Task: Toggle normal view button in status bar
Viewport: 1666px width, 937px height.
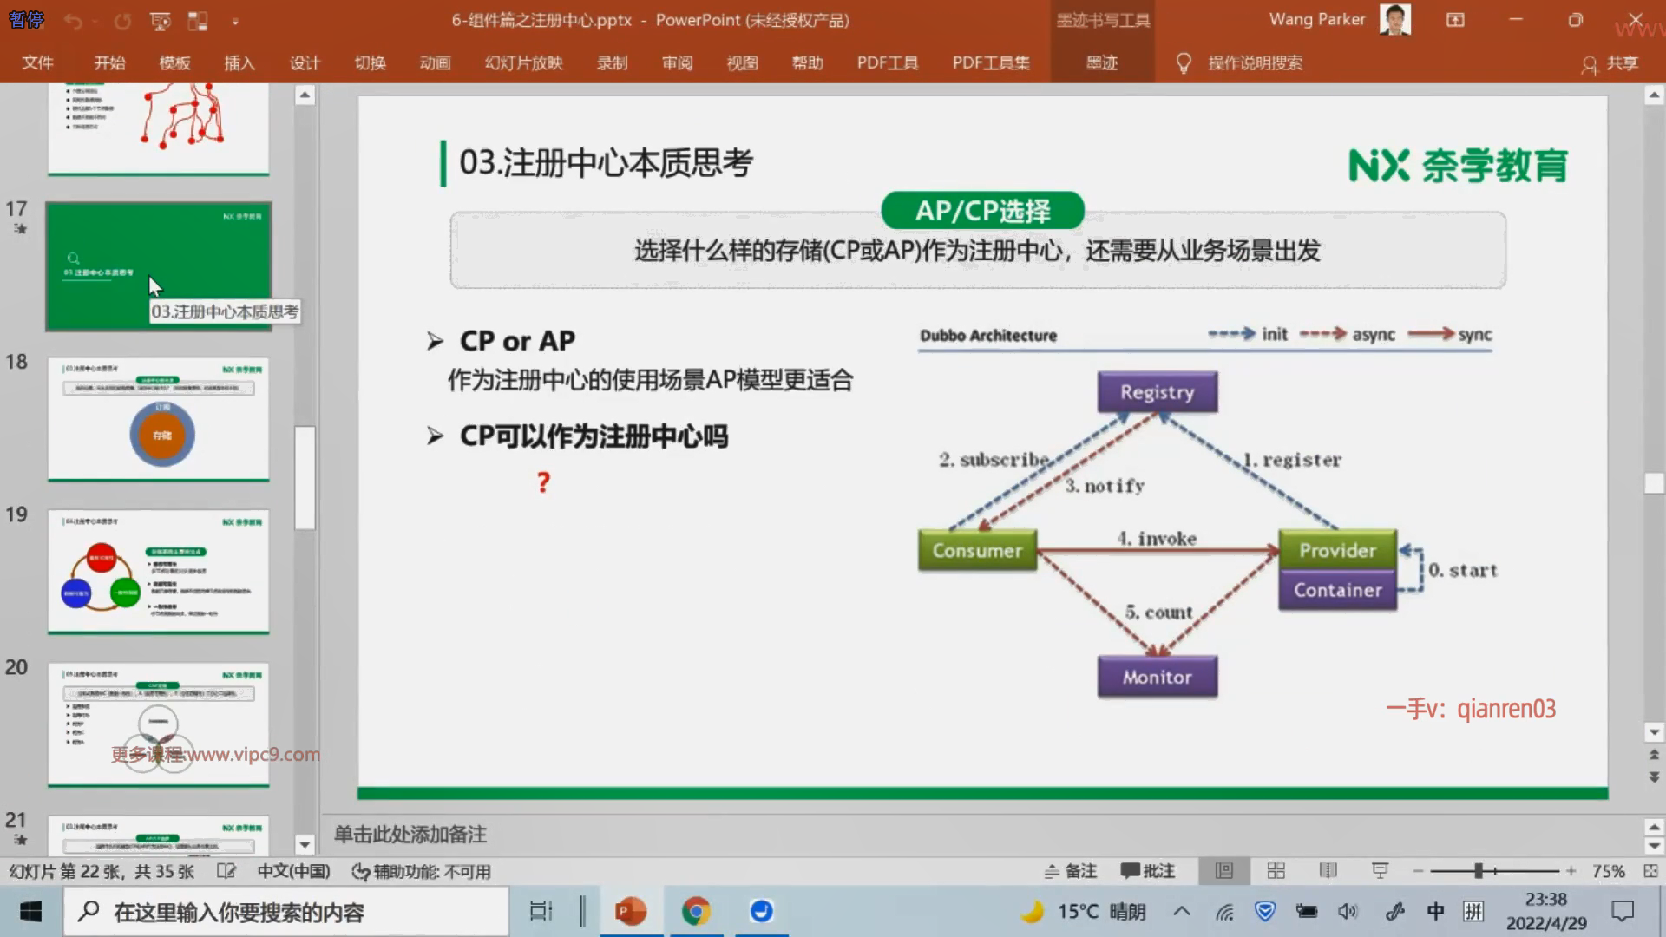Action: click(1224, 870)
